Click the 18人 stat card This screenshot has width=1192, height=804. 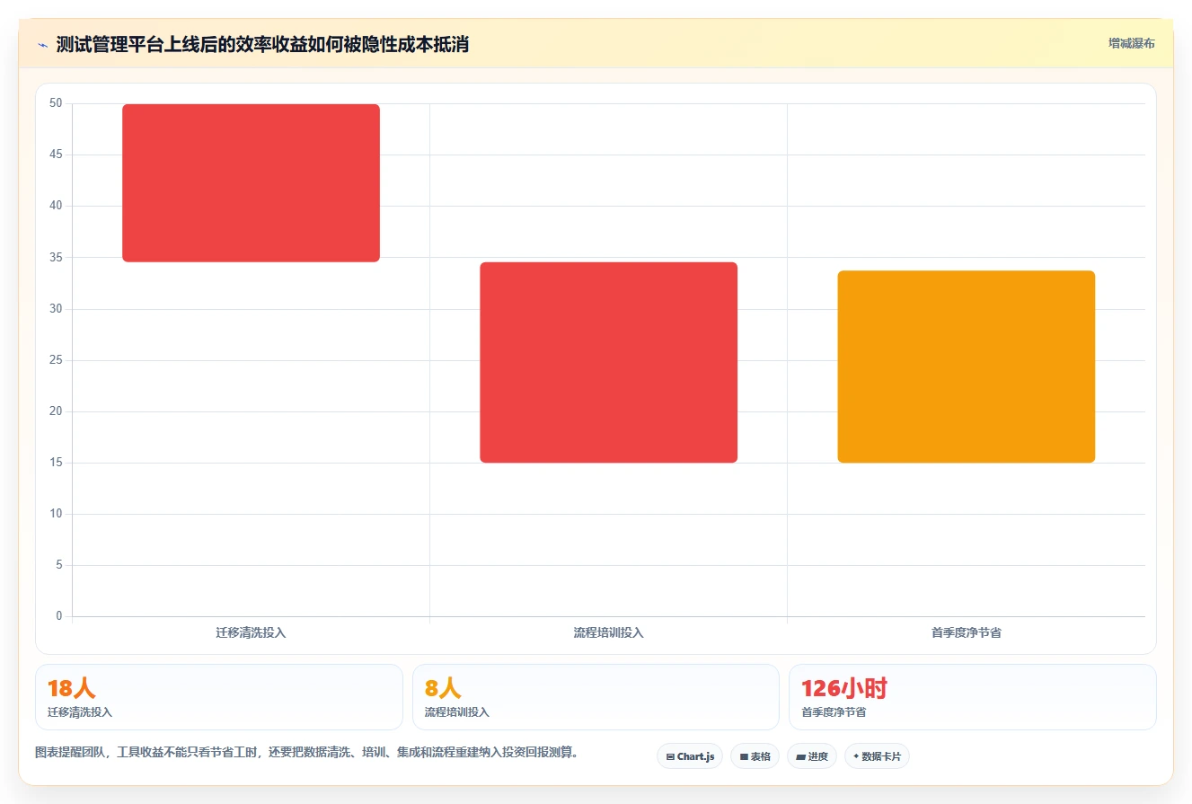[x=219, y=697]
